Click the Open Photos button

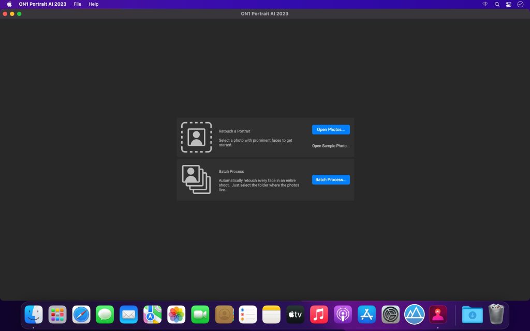click(x=331, y=129)
